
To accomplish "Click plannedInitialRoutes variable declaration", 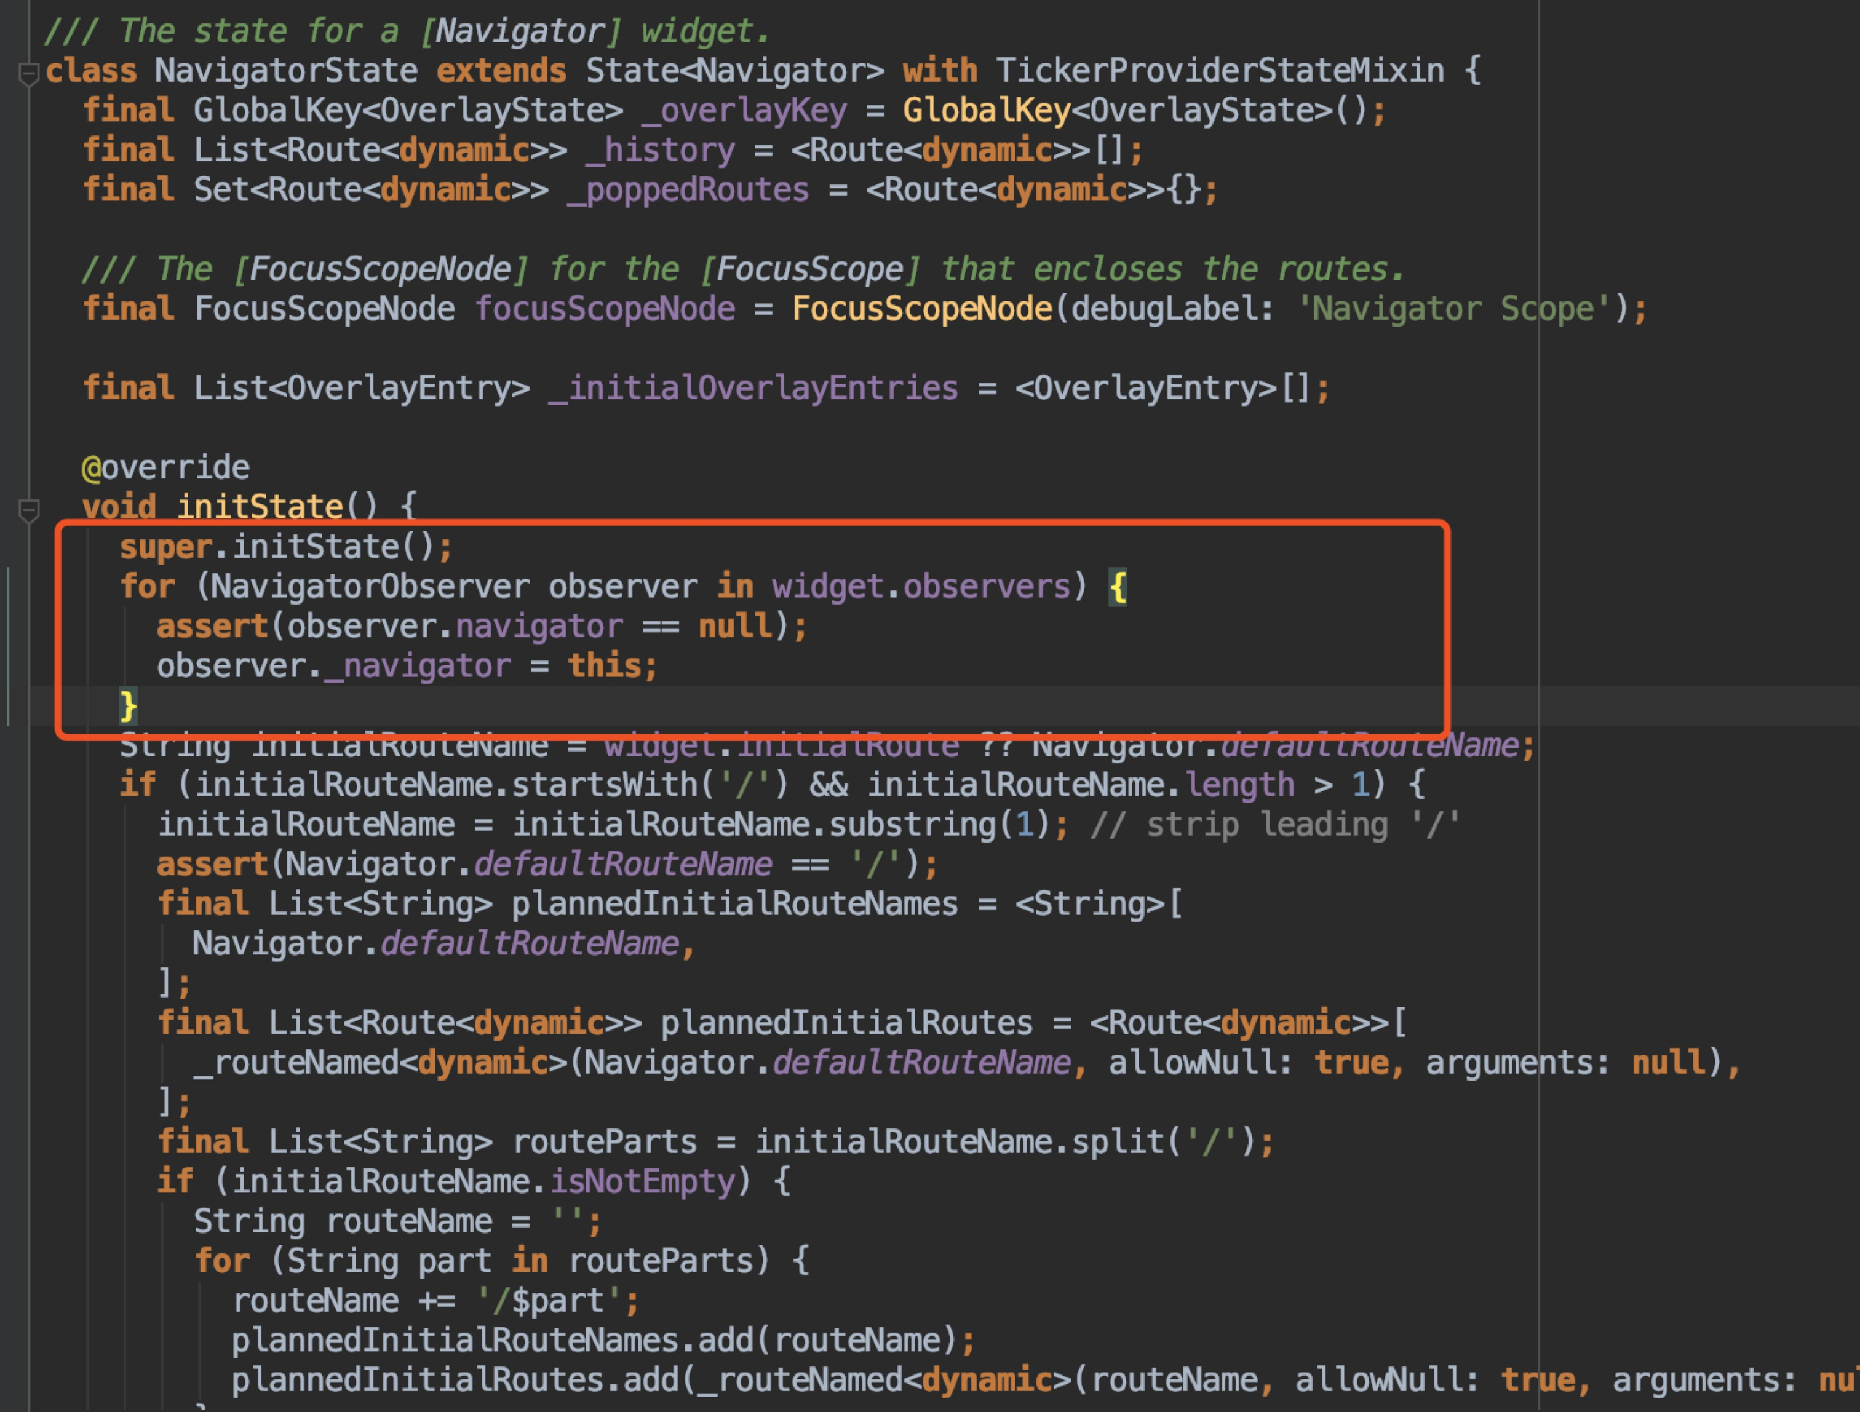I will coord(847,1023).
